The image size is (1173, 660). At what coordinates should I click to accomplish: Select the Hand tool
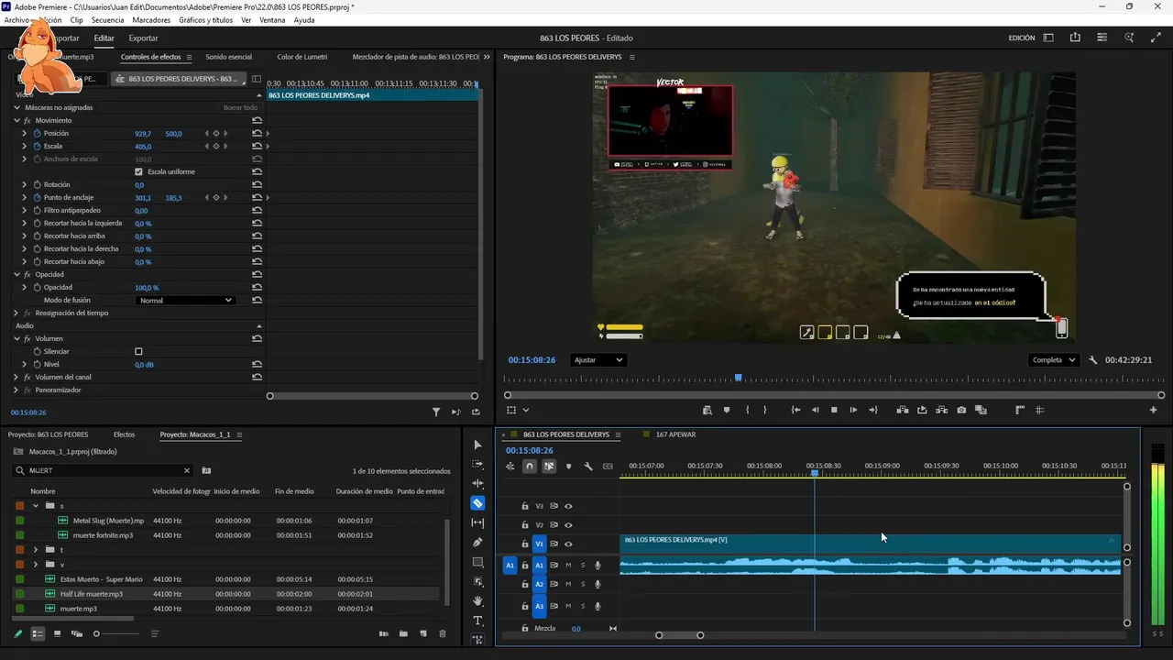(x=477, y=601)
